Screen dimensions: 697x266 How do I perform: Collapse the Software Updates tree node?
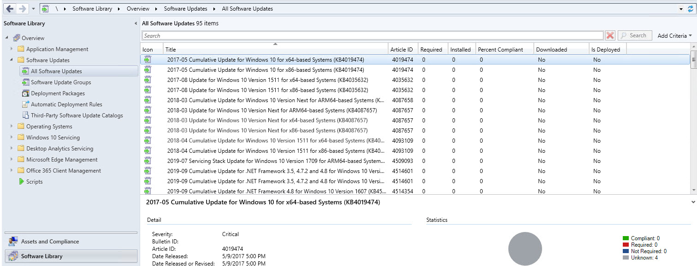tap(12, 60)
